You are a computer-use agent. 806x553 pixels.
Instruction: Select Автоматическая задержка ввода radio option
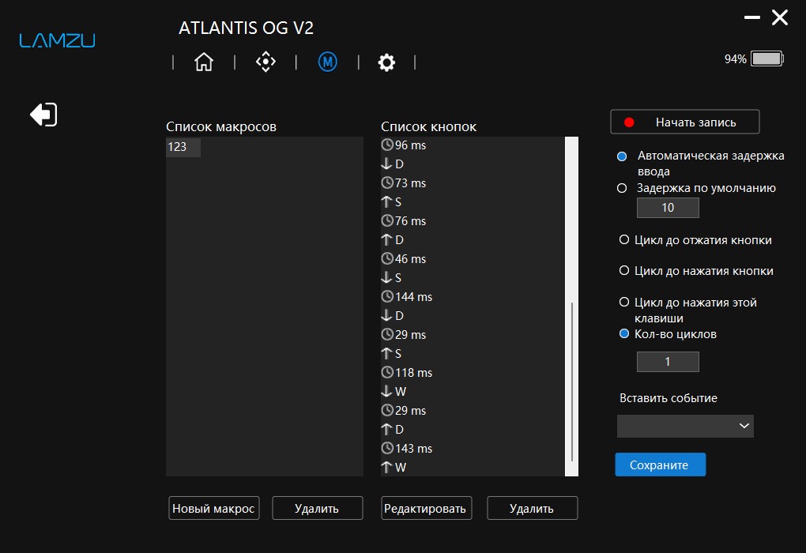click(621, 156)
